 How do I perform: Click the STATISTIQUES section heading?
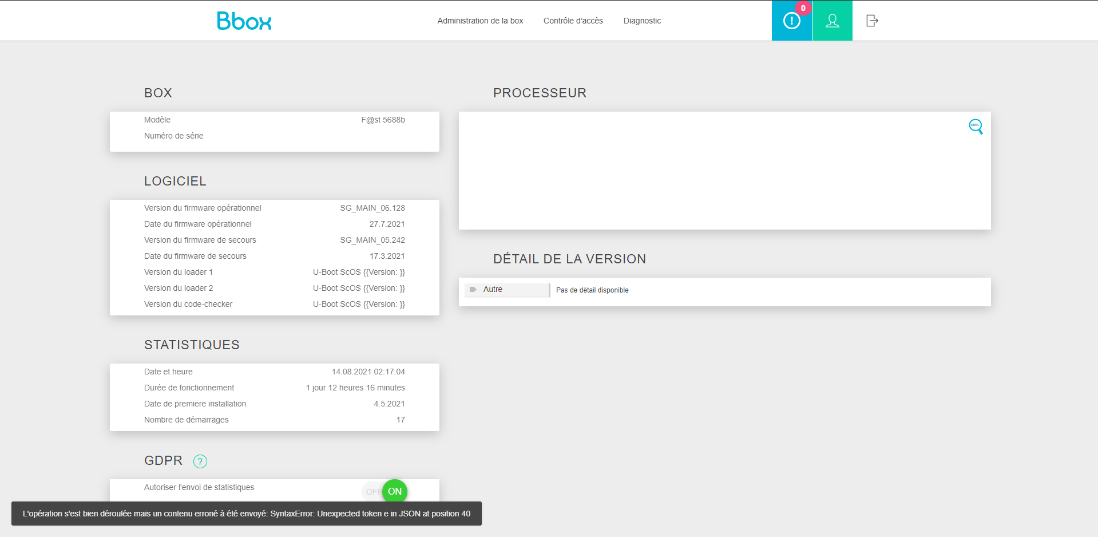click(192, 345)
